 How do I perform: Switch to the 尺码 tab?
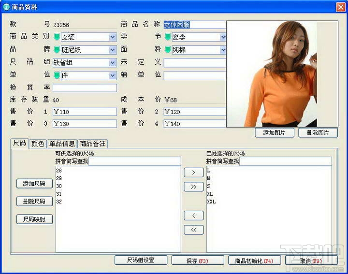[19, 143]
